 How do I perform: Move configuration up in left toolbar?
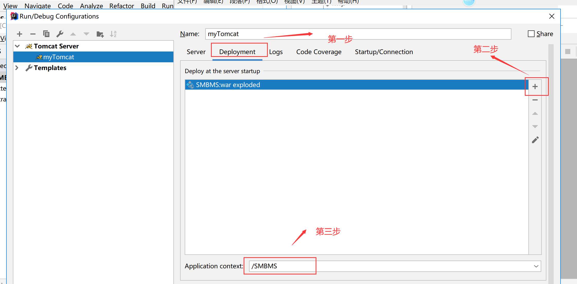[x=73, y=34]
